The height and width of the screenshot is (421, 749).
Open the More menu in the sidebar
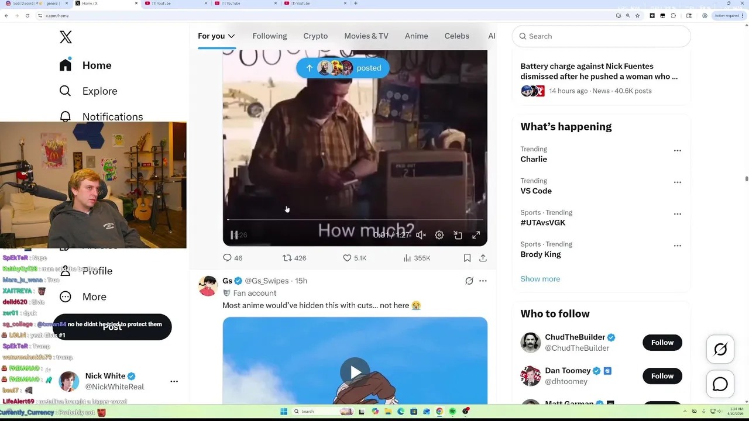[83, 296]
